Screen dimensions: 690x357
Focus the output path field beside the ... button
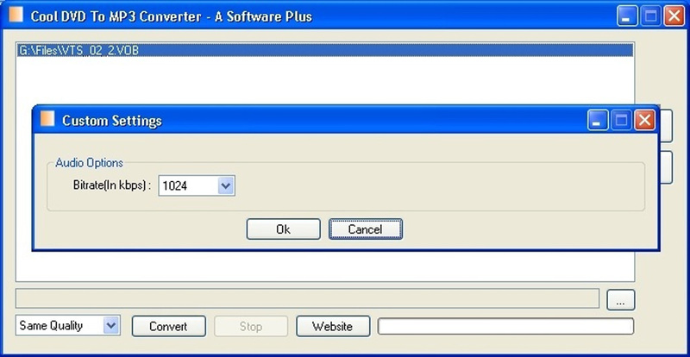pos(307,298)
